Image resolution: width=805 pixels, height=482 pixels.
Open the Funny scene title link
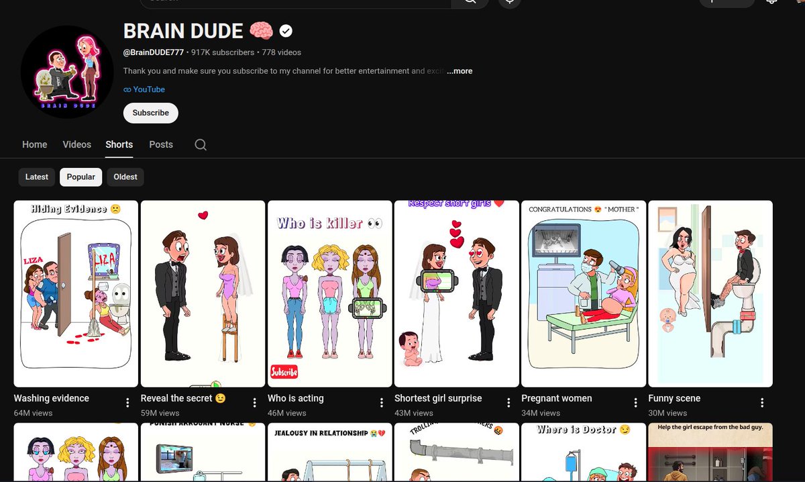click(x=674, y=398)
